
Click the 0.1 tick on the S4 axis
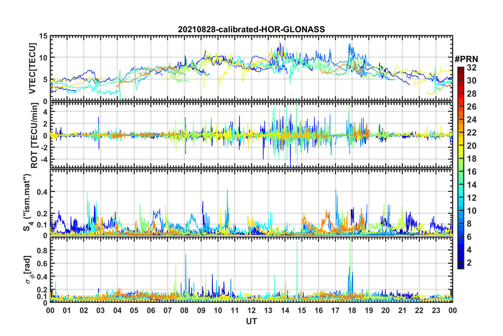point(42,225)
